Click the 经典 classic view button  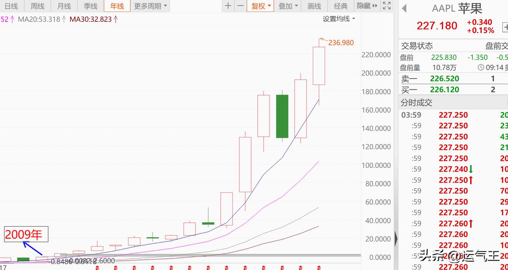341,6
